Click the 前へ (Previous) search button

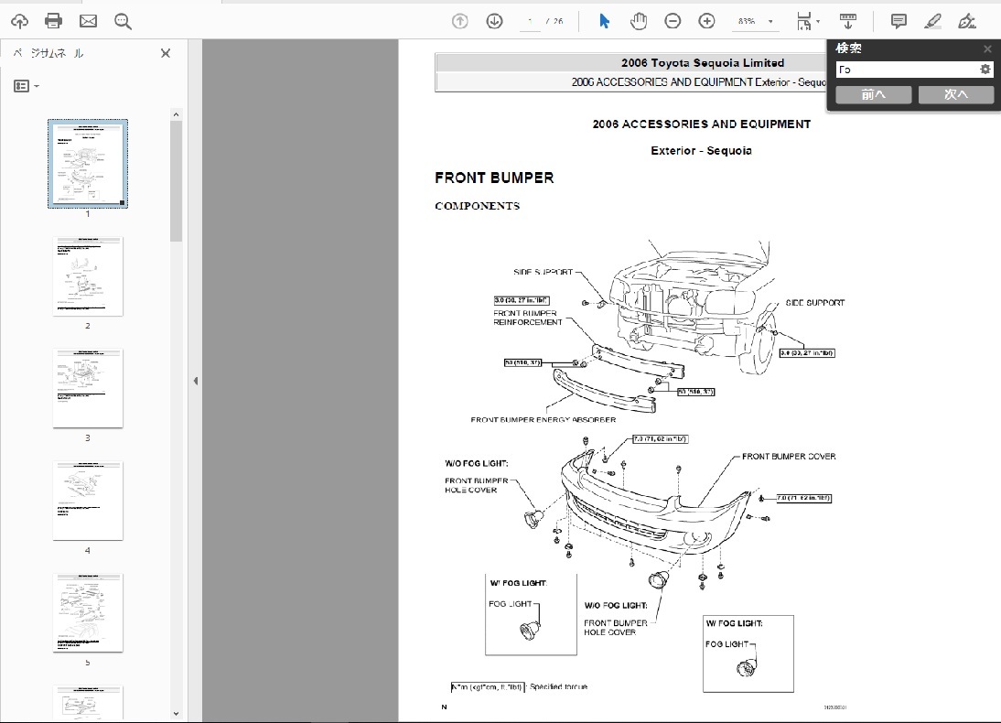[x=873, y=94]
